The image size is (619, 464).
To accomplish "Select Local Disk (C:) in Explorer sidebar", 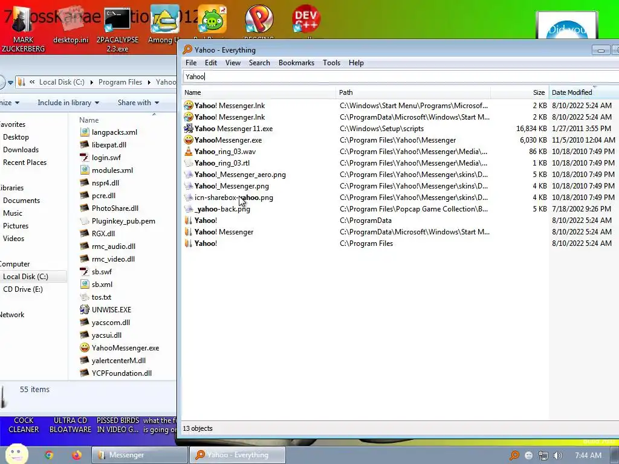I will coord(25,277).
